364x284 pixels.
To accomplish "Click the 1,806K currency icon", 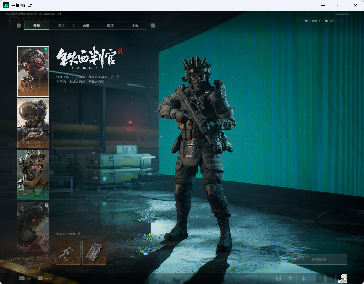I will coord(306,21).
